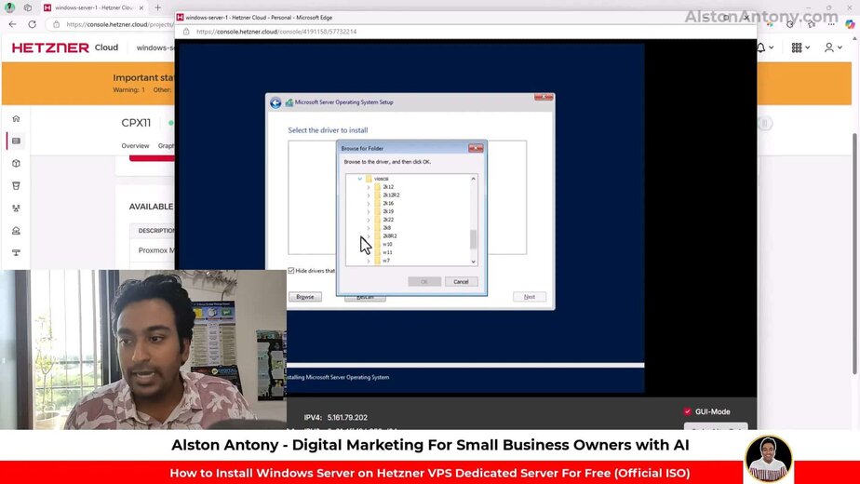The image size is (860, 484).
Task: Toggle the GUI-Mode checkbox
Action: (x=688, y=411)
